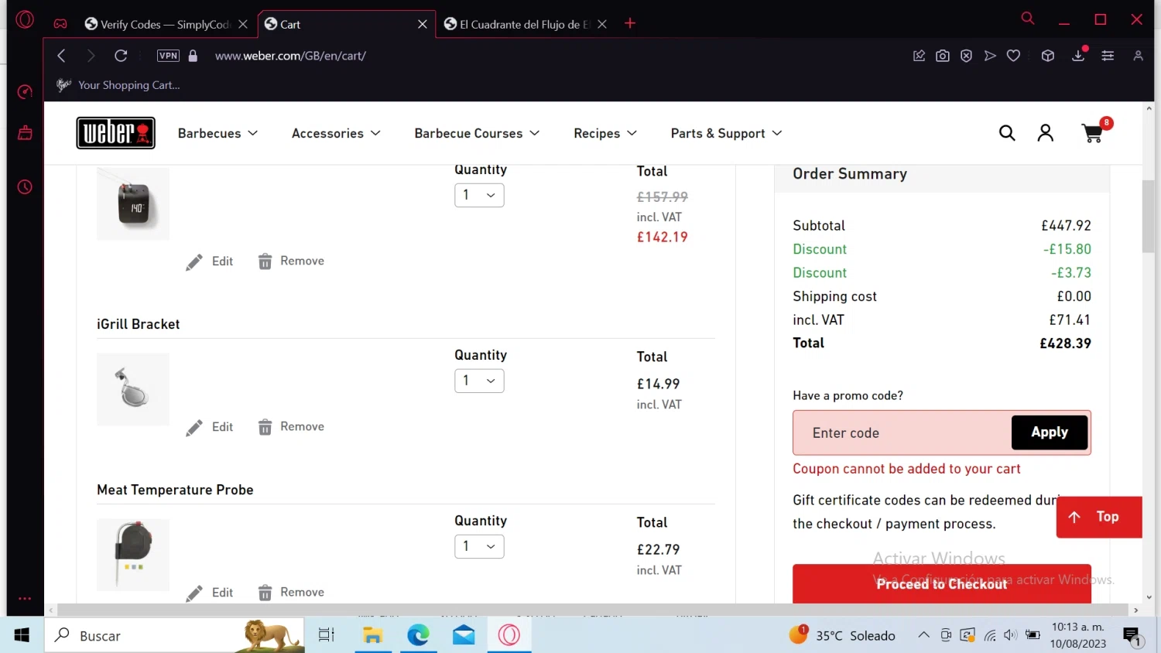Expand the Accessories menu
The height and width of the screenshot is (653, 1161).
point(337,133)
